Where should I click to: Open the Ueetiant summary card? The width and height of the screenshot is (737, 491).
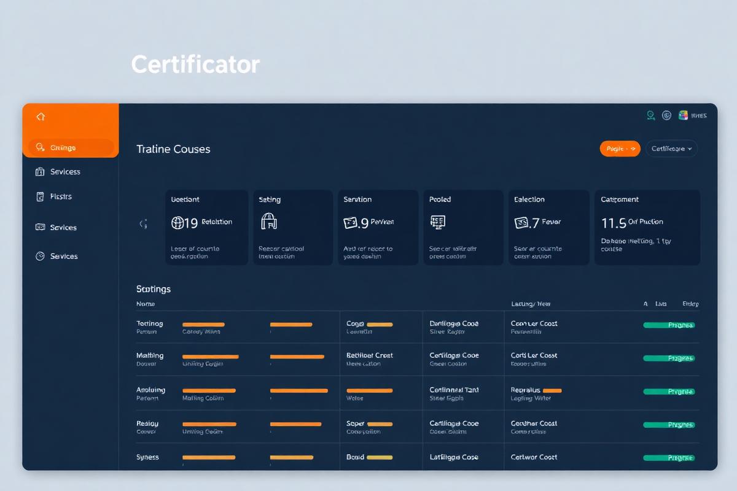pyautogui.click(x=206, y=227)
